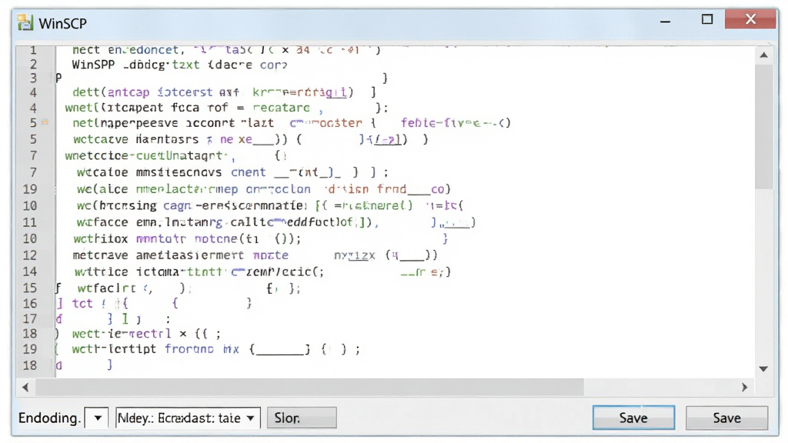Select line number 17 in the gutter
Image resolution: width=788 pixels, height=443 pixels.
(30, 319)
